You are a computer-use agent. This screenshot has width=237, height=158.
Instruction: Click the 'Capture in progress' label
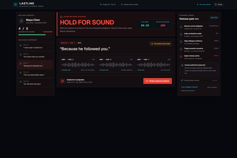(x=76, y=80)
